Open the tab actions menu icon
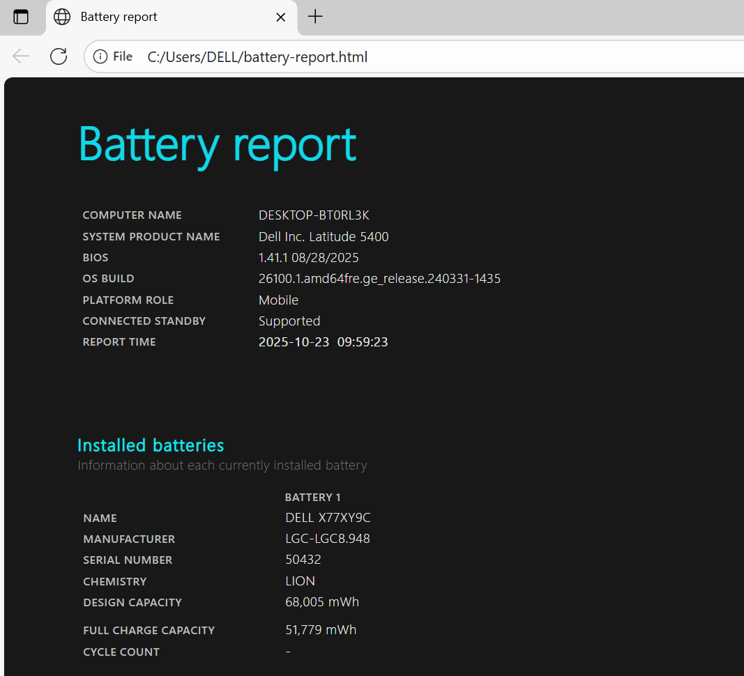This screenshot has width=744, height=676. click(x=21, y=17)
